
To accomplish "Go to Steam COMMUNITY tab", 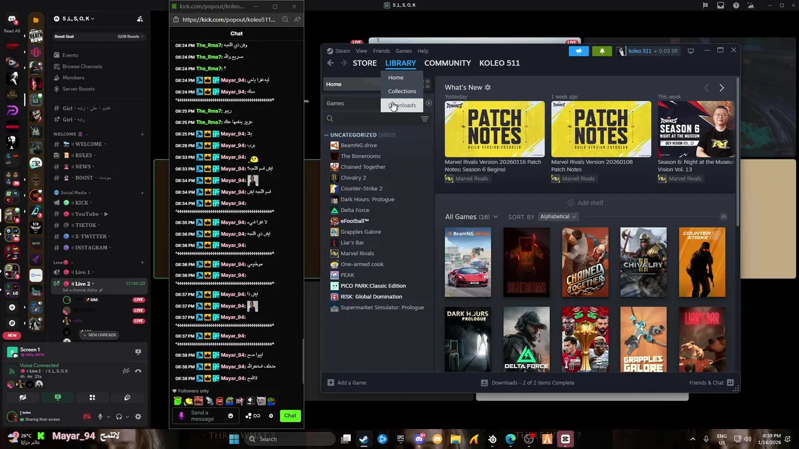I will pos(448,63).
